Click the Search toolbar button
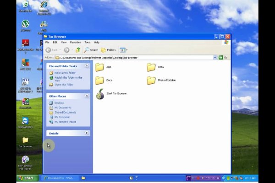 [91, 50]
